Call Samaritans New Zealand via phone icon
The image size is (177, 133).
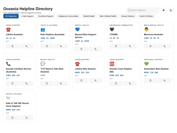pyautogui.click(x=165, y=80)
